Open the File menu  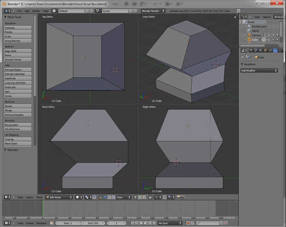coord(19,11)
